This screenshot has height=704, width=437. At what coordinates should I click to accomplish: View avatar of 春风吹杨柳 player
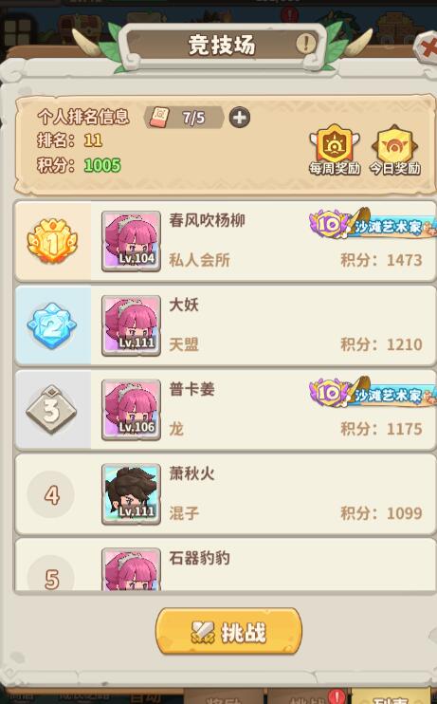click(131, 241)
